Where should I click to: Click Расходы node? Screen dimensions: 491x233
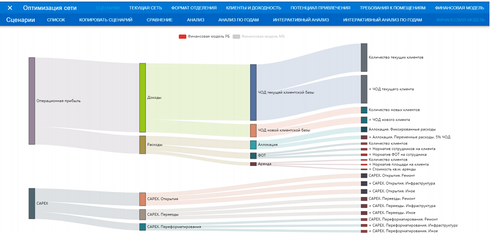point(142,145)
